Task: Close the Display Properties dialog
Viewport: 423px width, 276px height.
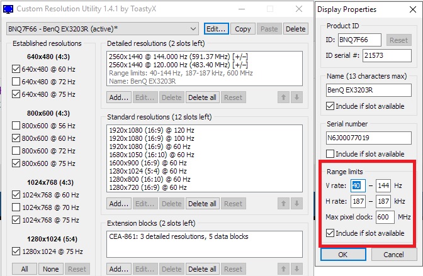Action: (413, 9)
